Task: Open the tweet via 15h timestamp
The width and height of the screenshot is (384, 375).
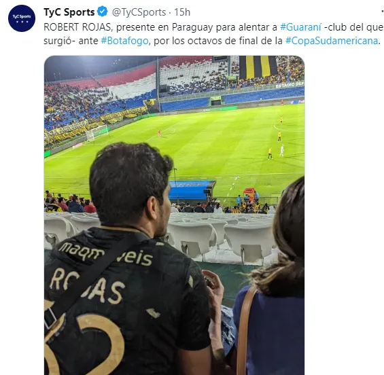Action: pos(182,12)
